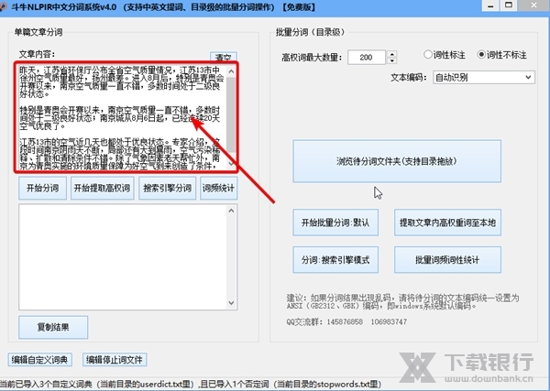Close the NLPIR window
The width and height of the screenshot is (550, 391).
(533, 5)
